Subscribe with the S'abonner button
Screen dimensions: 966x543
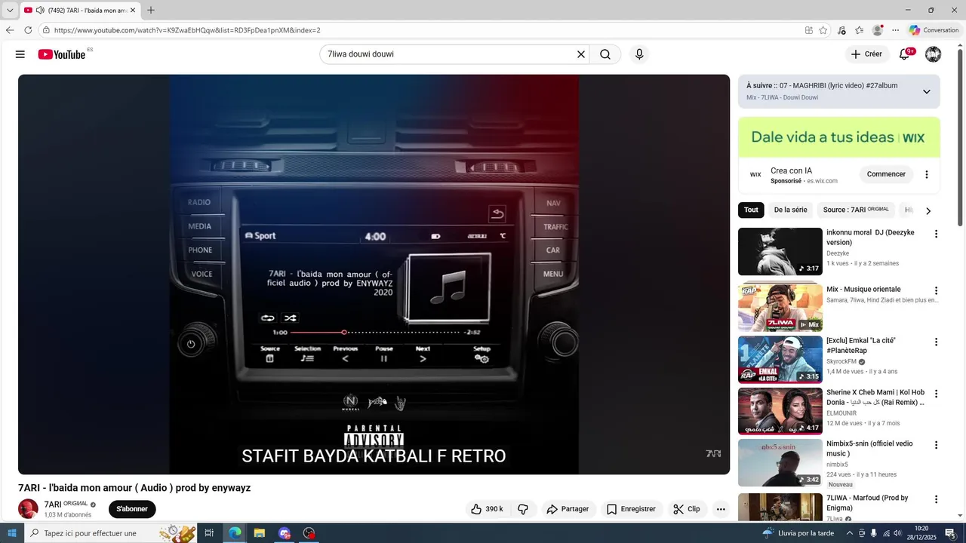[132, 509]
